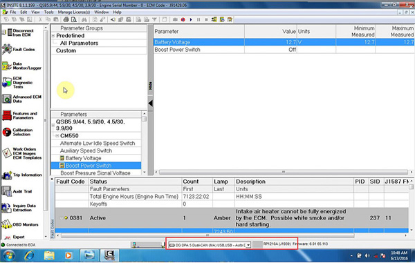Toggle Boost Power Switch parameter checkbox
This screenshot has width=415, height=263.
pos(62,166)
